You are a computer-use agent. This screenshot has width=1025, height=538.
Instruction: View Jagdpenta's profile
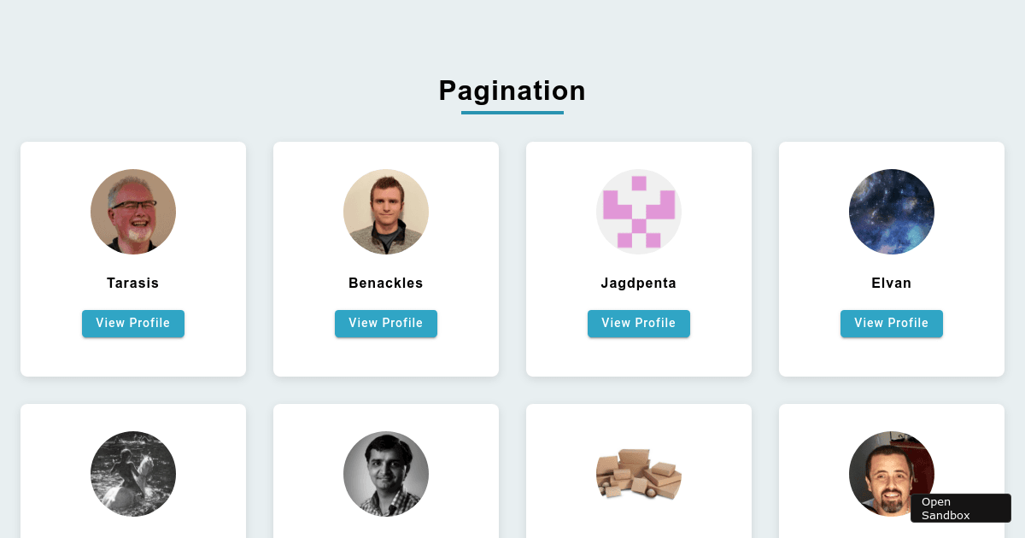(639, 324)
